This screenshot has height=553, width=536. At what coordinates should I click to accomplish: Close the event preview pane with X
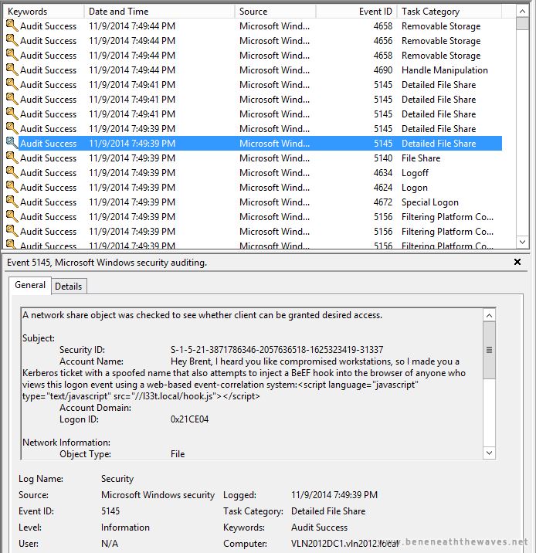coord(517,262)
